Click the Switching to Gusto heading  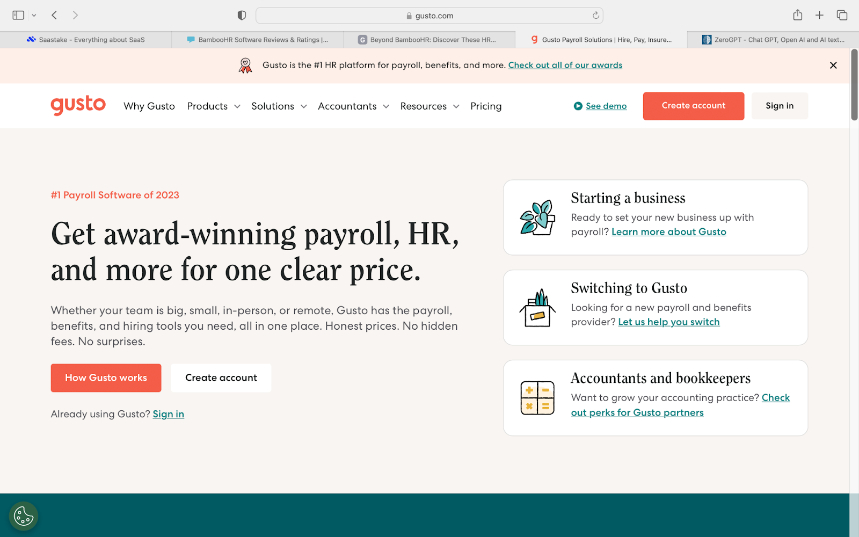[x=629, y=288]
